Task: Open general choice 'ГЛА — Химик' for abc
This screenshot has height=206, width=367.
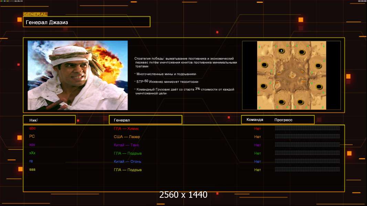Action: tap(126, 128)
